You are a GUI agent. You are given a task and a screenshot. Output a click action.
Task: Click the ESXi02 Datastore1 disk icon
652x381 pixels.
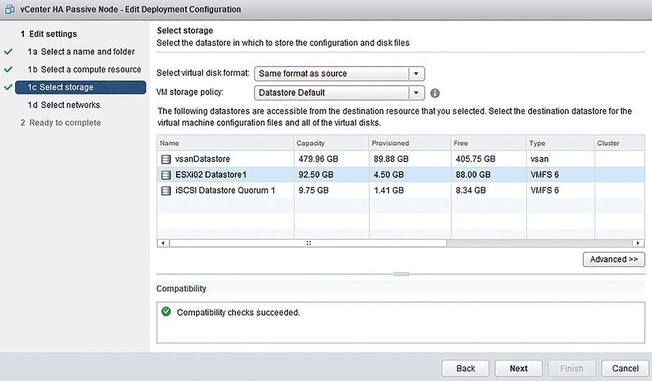[166, 175]
